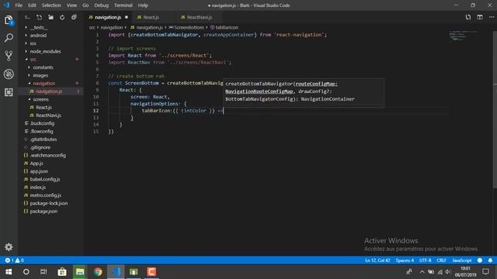Click tabBarIcon in breadcrumb path
The height and width of the screenshot is (279, 497).
(224, 28)
